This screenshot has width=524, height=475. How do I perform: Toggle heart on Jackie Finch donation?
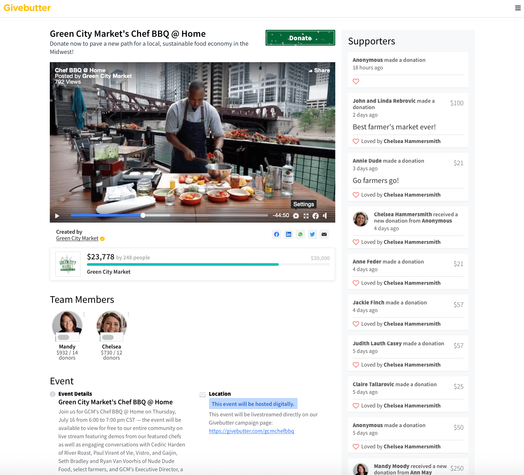point(356,324)
